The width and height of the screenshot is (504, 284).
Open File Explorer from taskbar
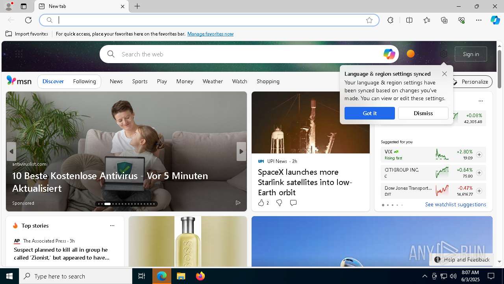[x=181, y=276]
